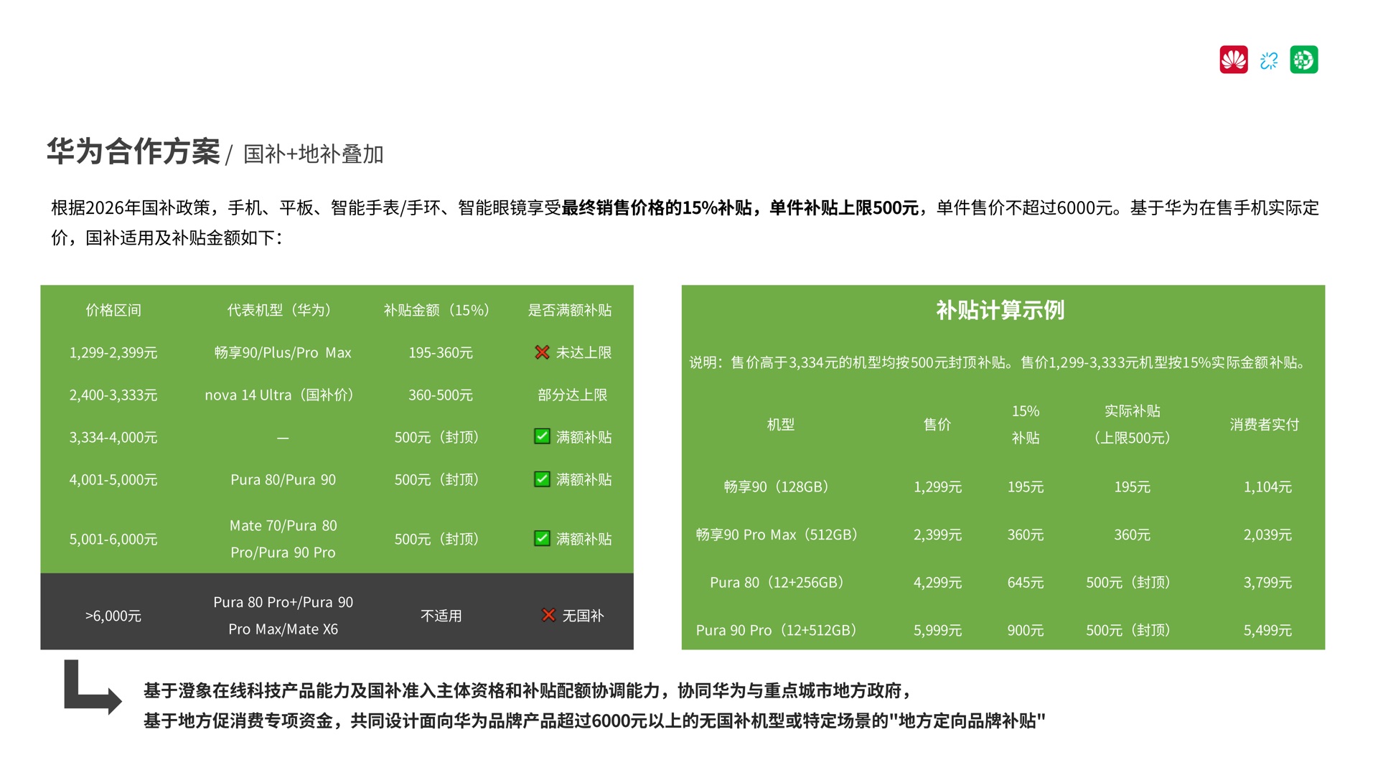The height and width of the screenshot is (775, 1378).
Task: Click the 补贴金额（15%） column header
Action: tap(440, 310)
